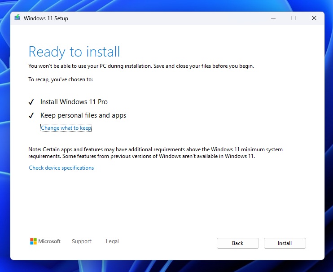Minimize the Windows 11 Setup window
The height and width of the screenshot is (272, 333).
point(273,18)
